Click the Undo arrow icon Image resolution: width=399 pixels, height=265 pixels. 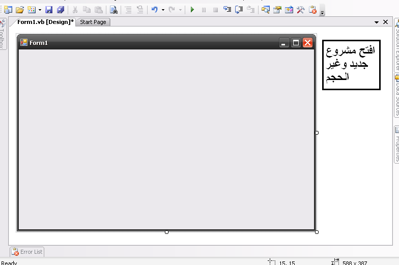point(155,9)
